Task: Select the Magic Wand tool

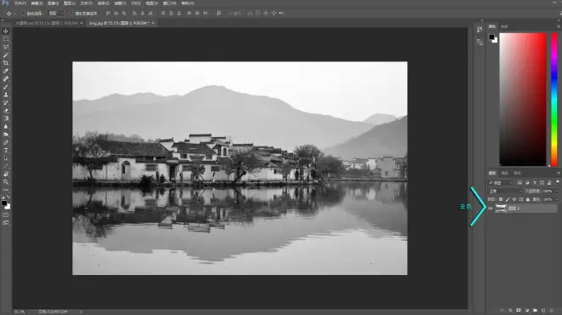Action: [x=6, y=54]
